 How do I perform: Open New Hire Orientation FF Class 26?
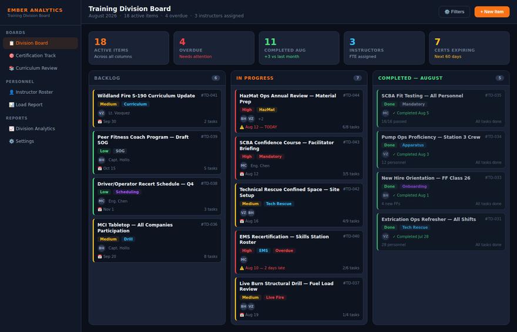(x=441, y=191)
